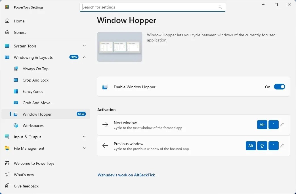The height and width of the screenshot is (194, 296).
Task: Turn off the Enable Window Hopper switch
Action: pyautogui.click(x=279, y=87)
